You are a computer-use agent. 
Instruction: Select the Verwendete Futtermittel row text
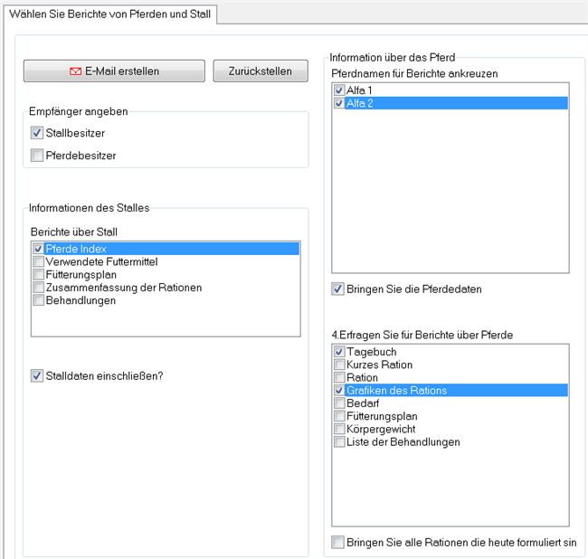click(101, 261)
